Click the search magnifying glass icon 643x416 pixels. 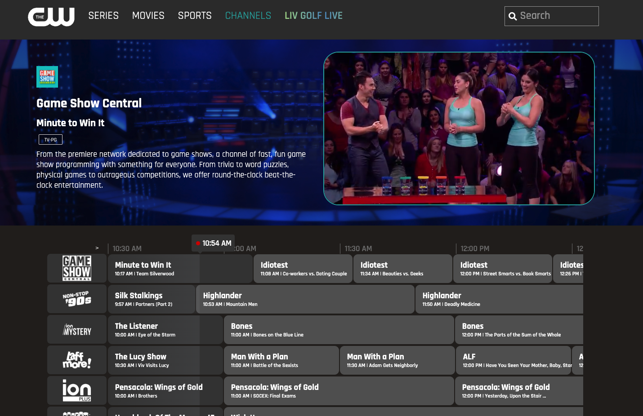pos(513,17)
